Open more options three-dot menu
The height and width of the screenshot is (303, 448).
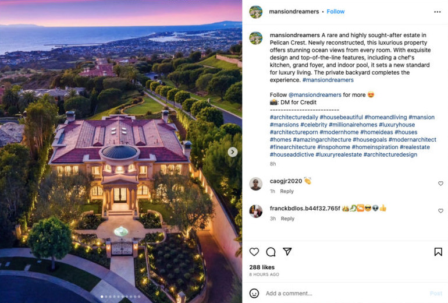[x=437, y=12]
